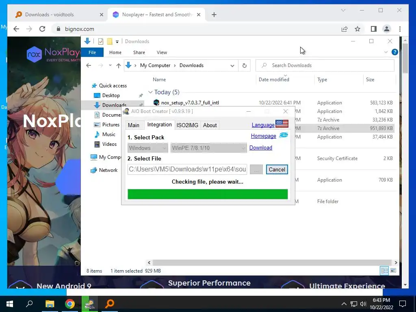The height and width of the screenshot is (312, 416).
Task: Open the Chrome side panel icon
Action: tap(374, 29)
